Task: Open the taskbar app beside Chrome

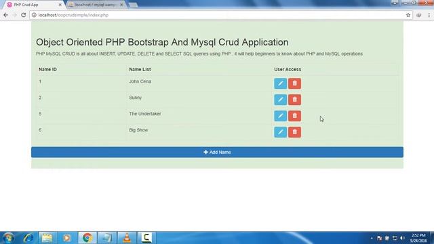Action: click(107, 238)
